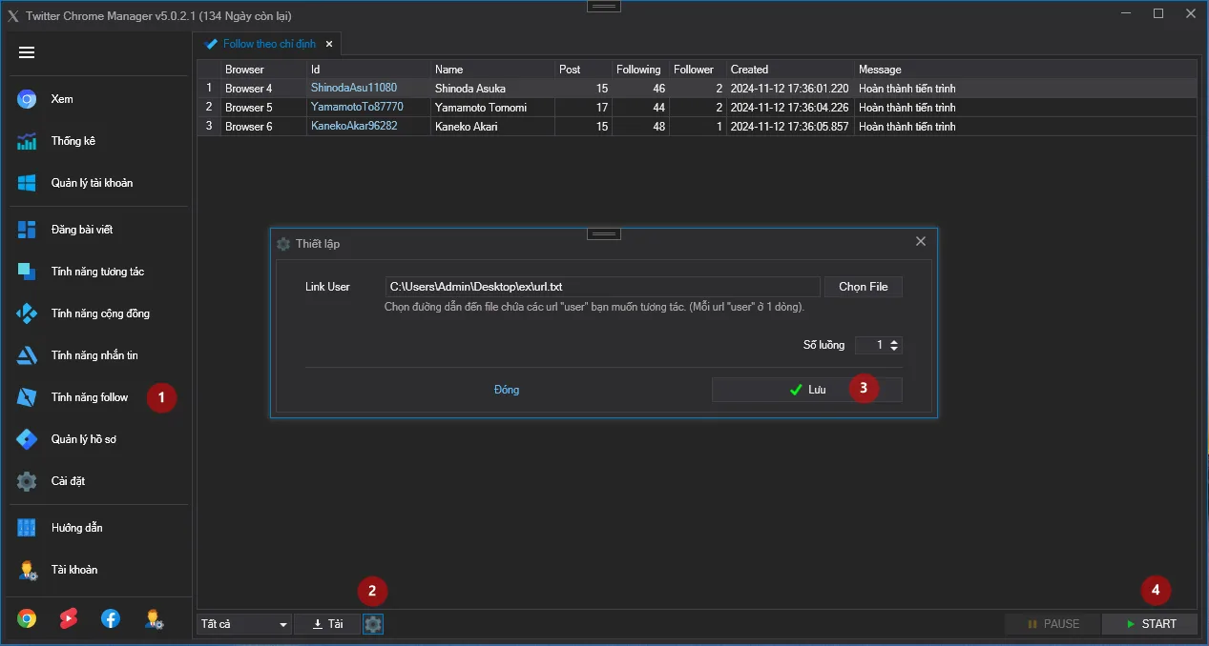Sort by the Id column header
The height and width of the screenshot is (646, 1209).
(x=368, y=70)
